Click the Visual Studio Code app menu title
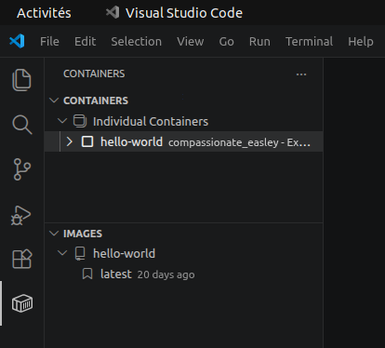 [x=184, y=13]
